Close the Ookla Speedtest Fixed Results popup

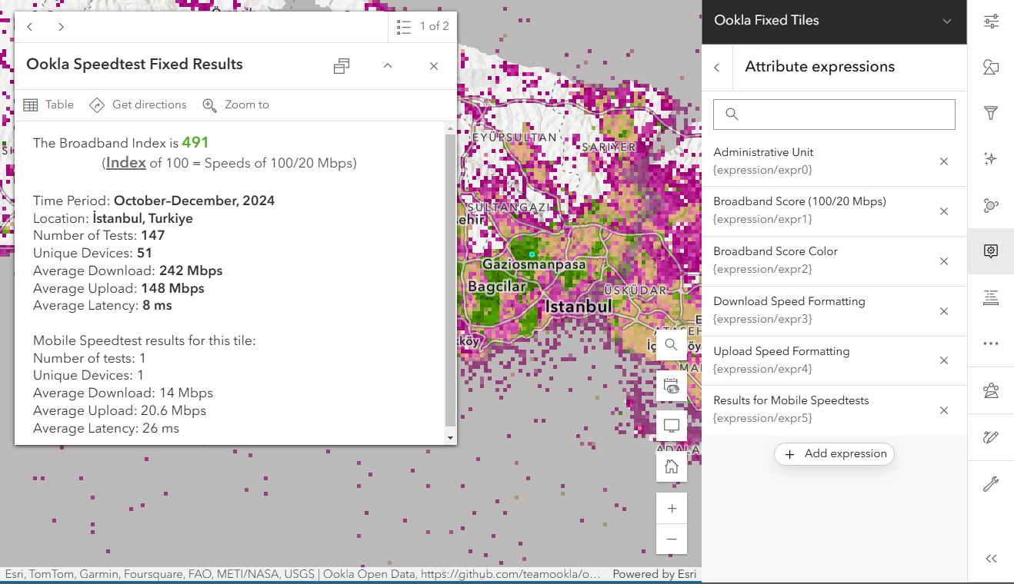point(434,66)
